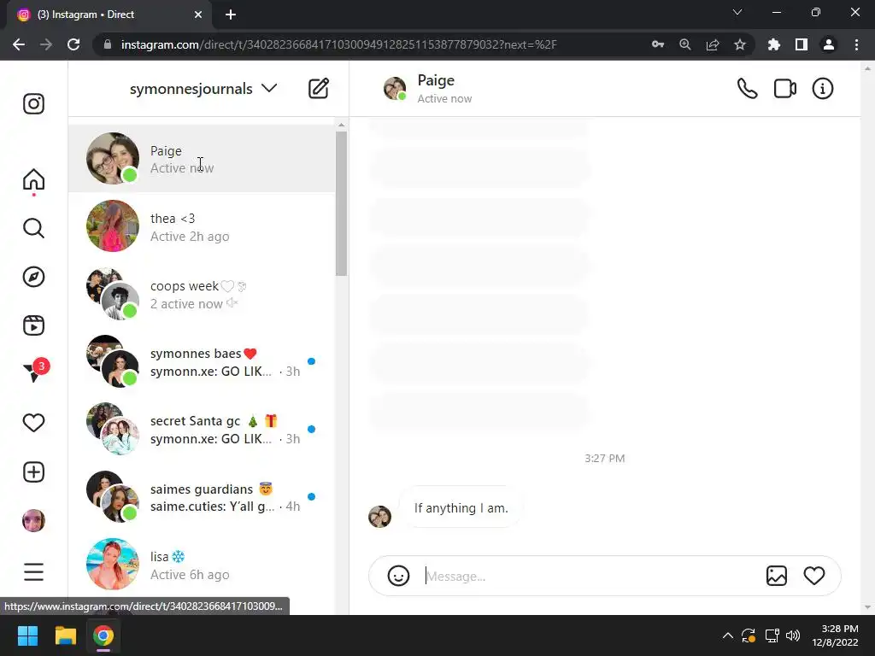Click the Instagram logo in sidebar
Viewport: 875px width, 656px height.
coord(33,103)
